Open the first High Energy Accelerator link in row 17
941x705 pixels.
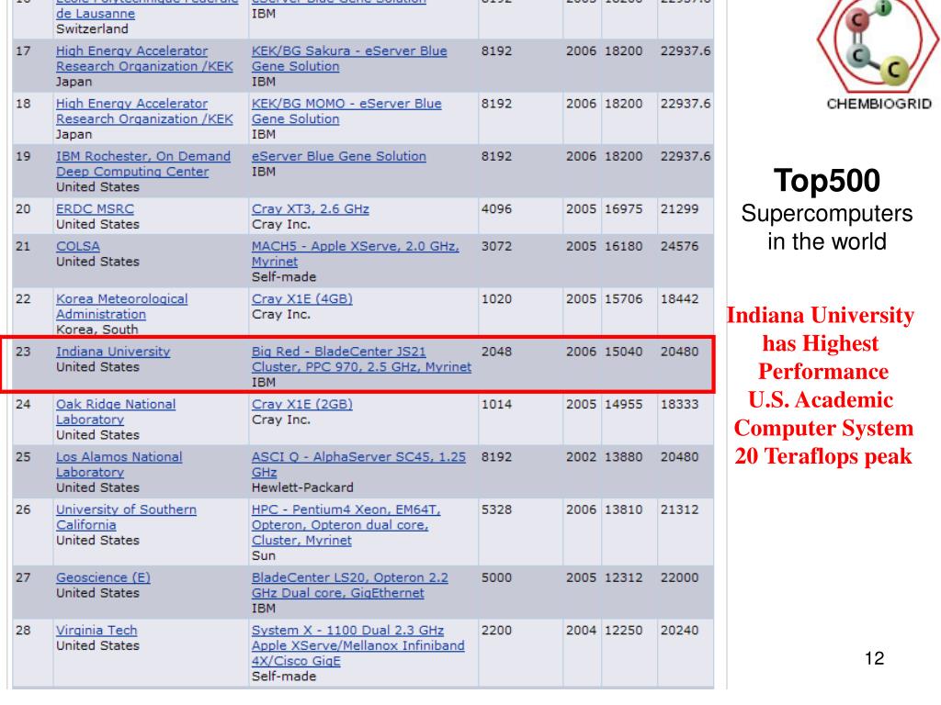[144, 59]
